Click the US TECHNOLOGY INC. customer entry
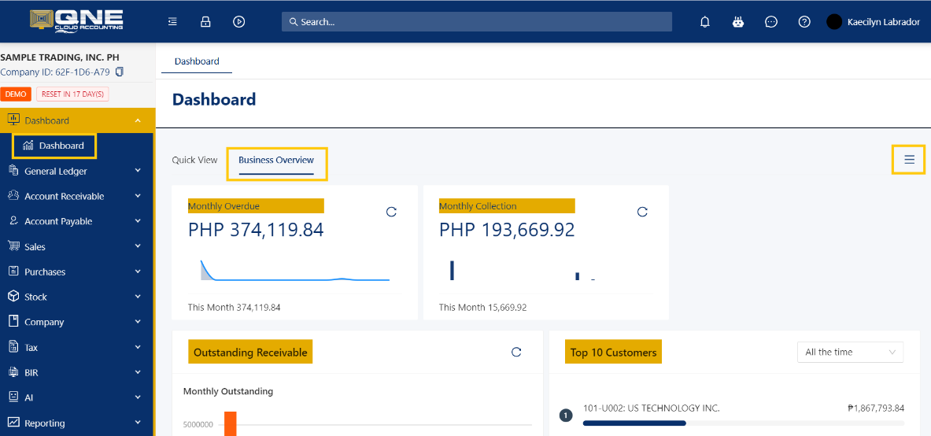Viewport: 931px width, 436px height. click(652, 408)
